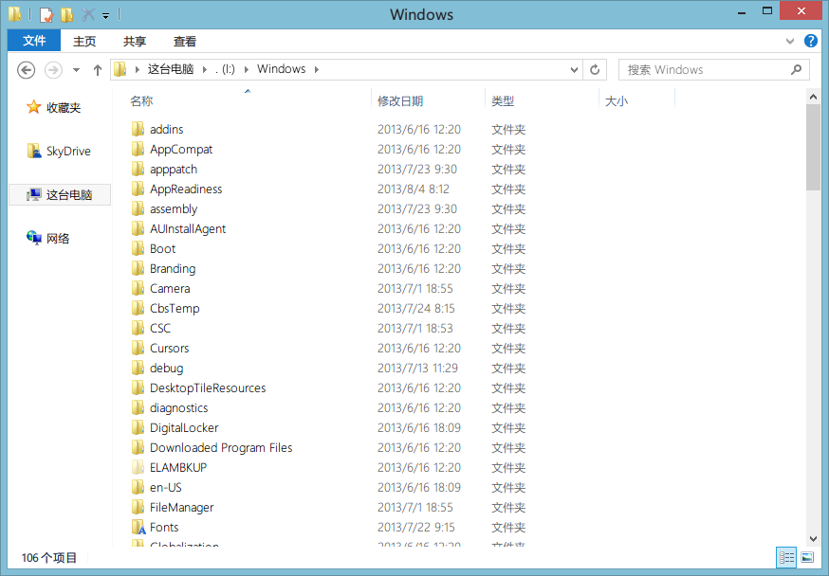Refresh the folder with the refresh icon

coord(595,69)
